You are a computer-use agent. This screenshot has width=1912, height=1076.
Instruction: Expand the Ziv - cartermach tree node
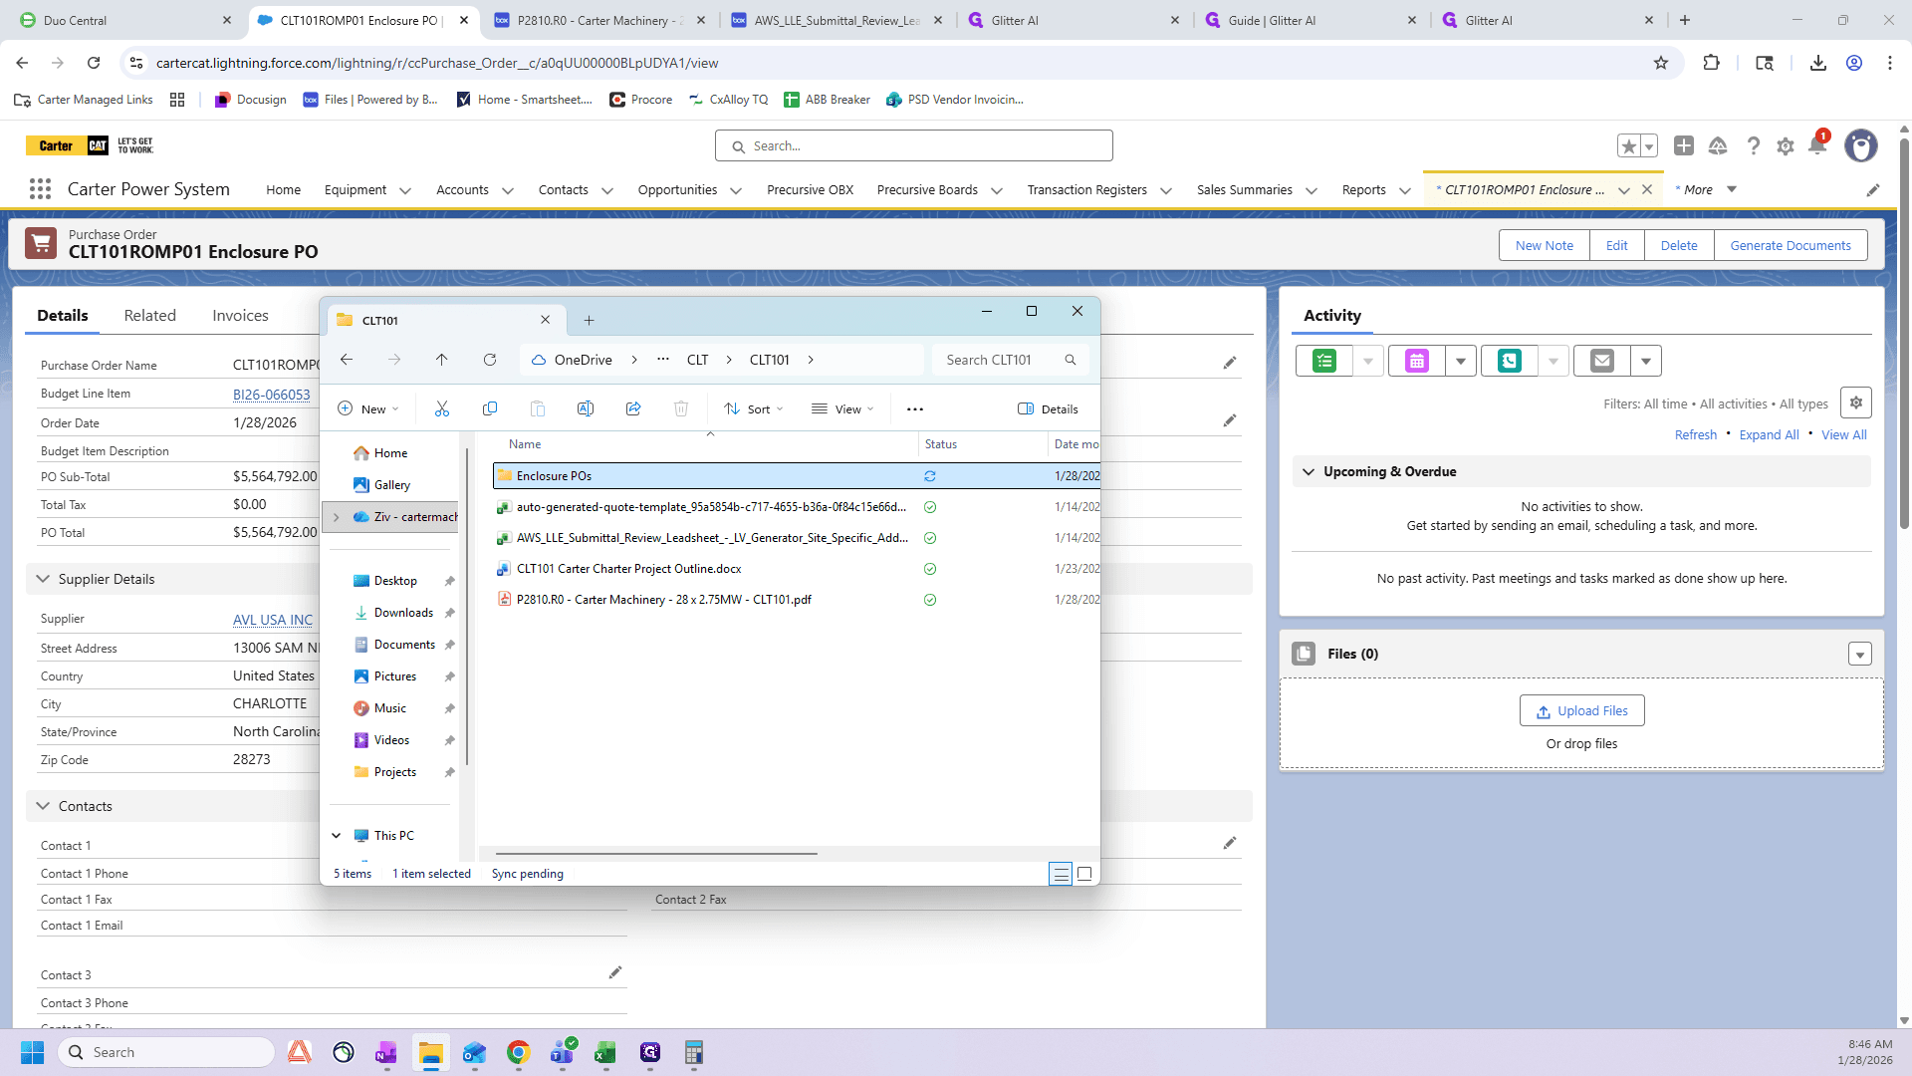coord(337,517)
